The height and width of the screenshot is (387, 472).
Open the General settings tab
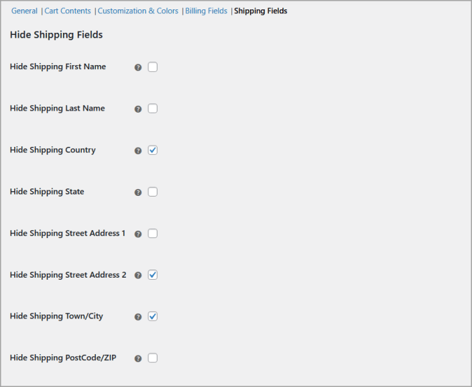click(24, 11)
